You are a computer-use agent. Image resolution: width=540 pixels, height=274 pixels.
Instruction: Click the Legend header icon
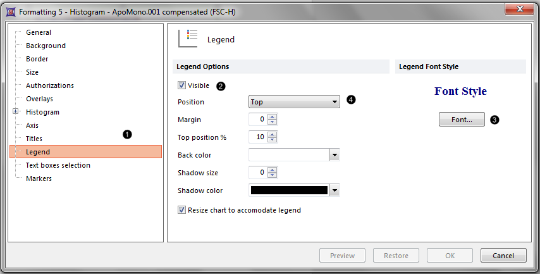tap(188, 38)
